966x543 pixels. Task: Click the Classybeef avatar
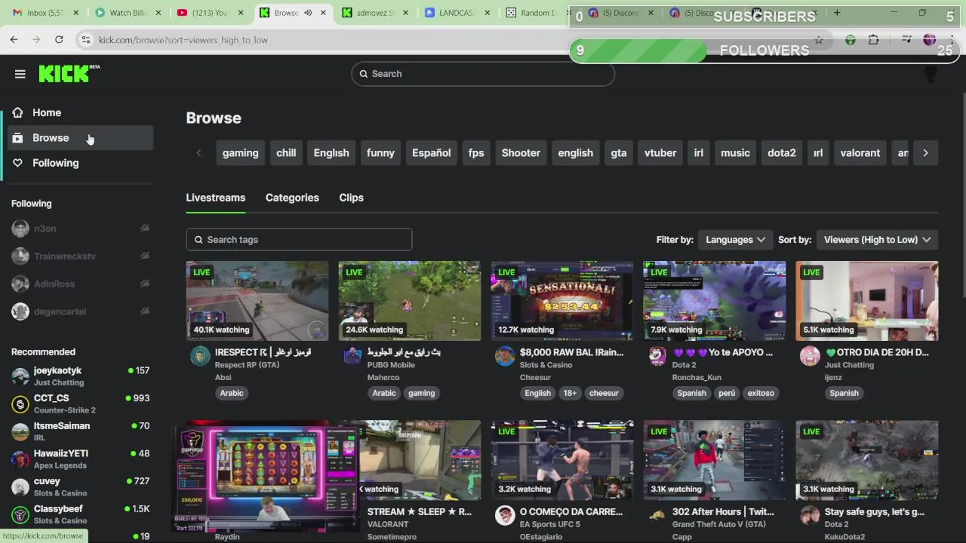click(20, 514)
